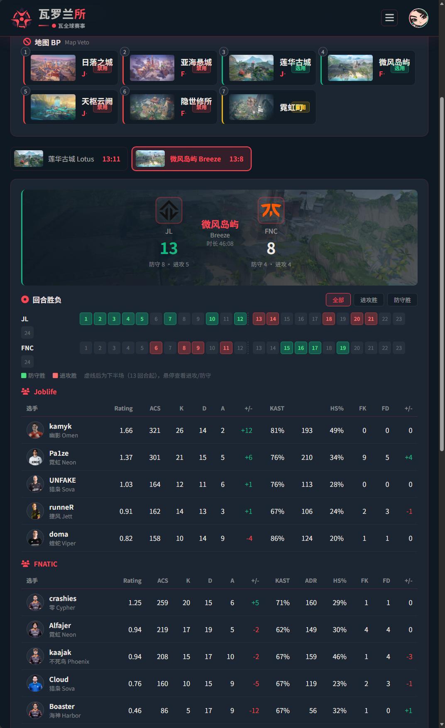Click crashies' player avatar

point(35,602)
